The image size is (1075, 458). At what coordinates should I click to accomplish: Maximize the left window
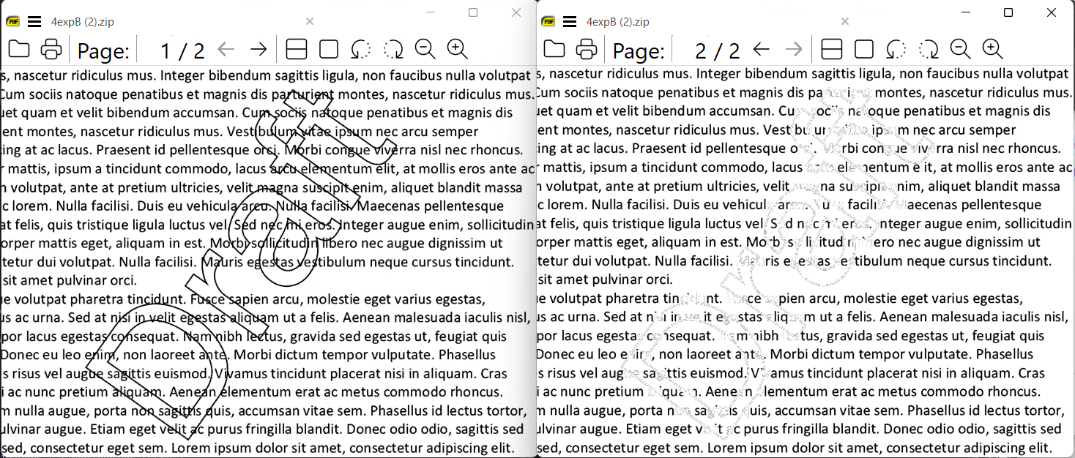pyautogui.click(x=473, y=12)
